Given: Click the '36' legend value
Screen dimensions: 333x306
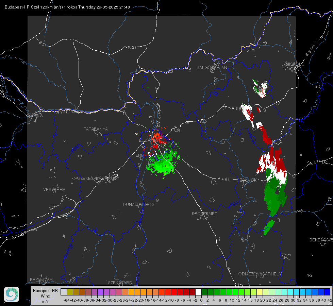Looking at the screenshot, I should point(312,300).
